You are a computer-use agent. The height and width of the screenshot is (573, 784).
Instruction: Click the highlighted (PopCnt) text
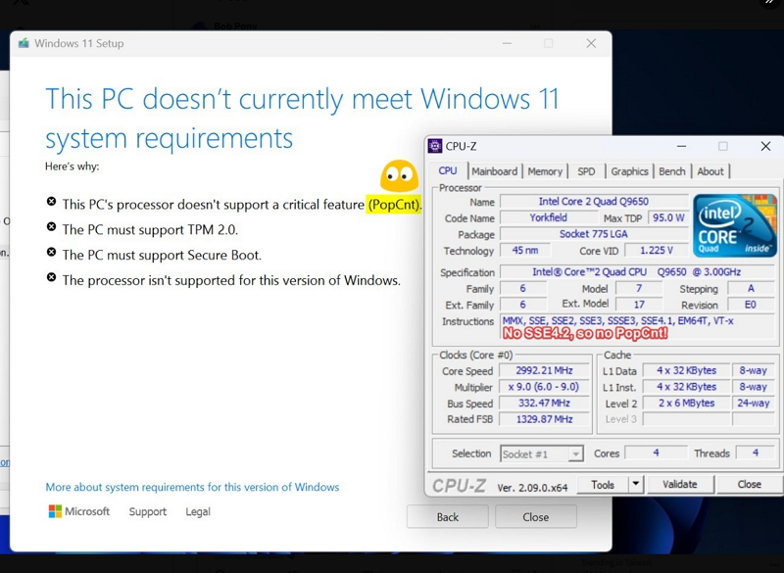(394, 205)
